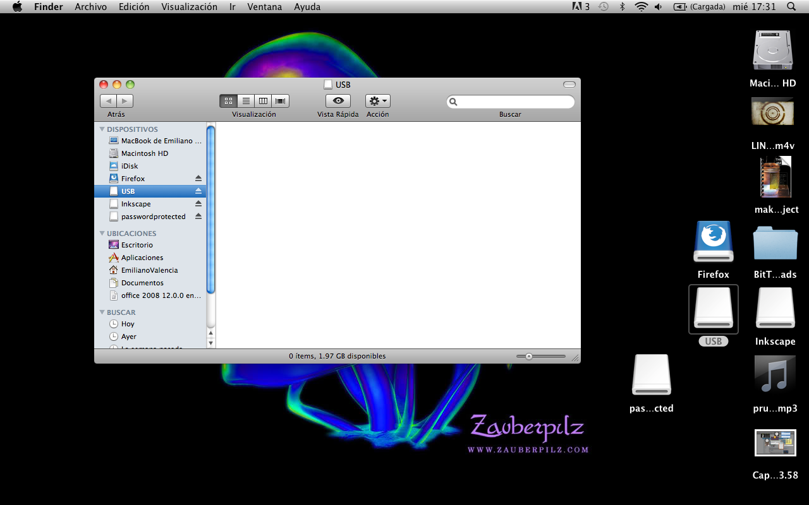Collapse the UBICACIONES section
This screenshot has width=809, height=505.
tap(102, 234)
